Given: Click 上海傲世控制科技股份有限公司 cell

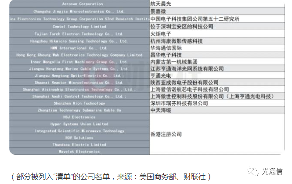Looking at the screenshot, I should coord(217,96).
